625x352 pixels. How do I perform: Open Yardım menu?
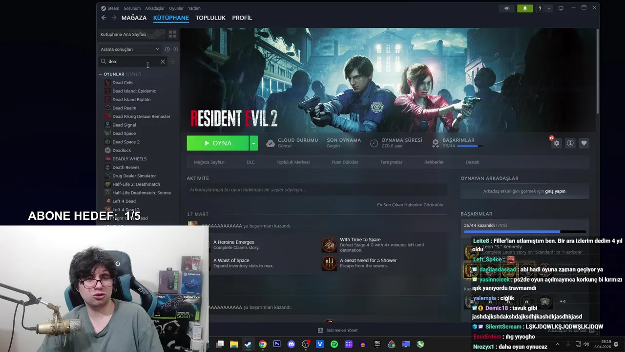point(194,8)
